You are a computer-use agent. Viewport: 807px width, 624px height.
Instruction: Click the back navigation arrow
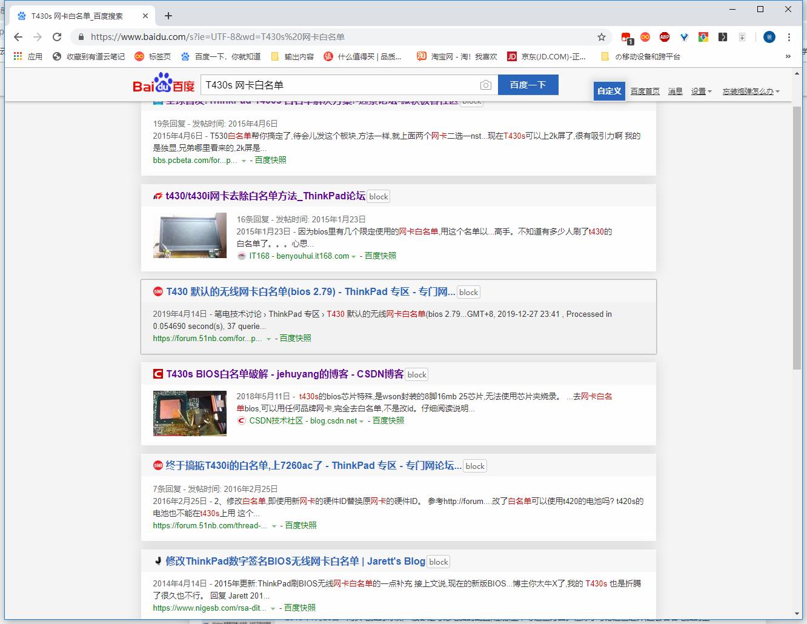(x=18, y=36)
